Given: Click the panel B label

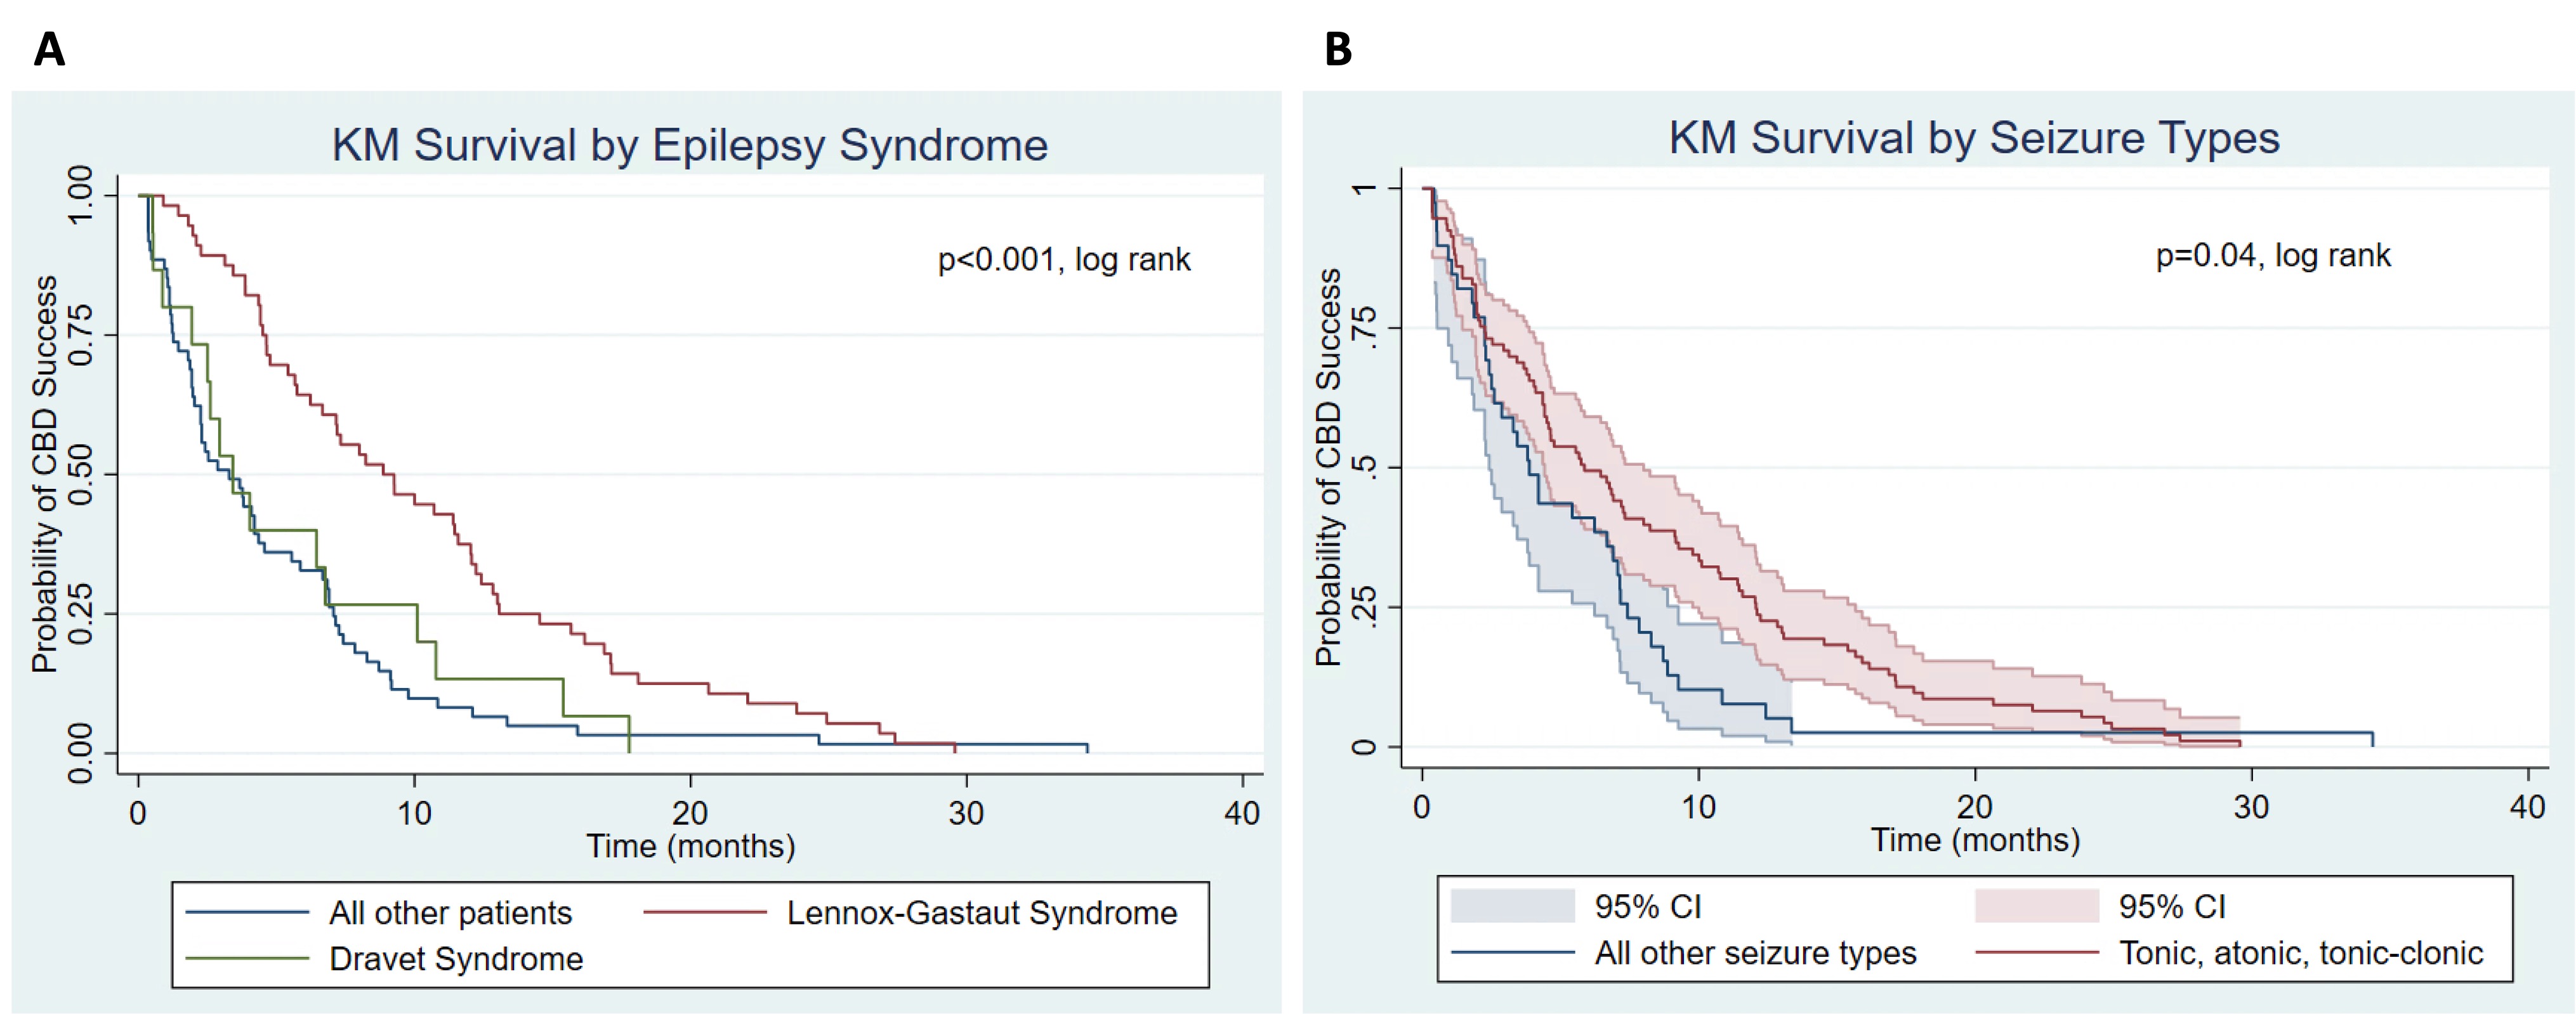Looking at the screenshot, I should coord(1338,49).
